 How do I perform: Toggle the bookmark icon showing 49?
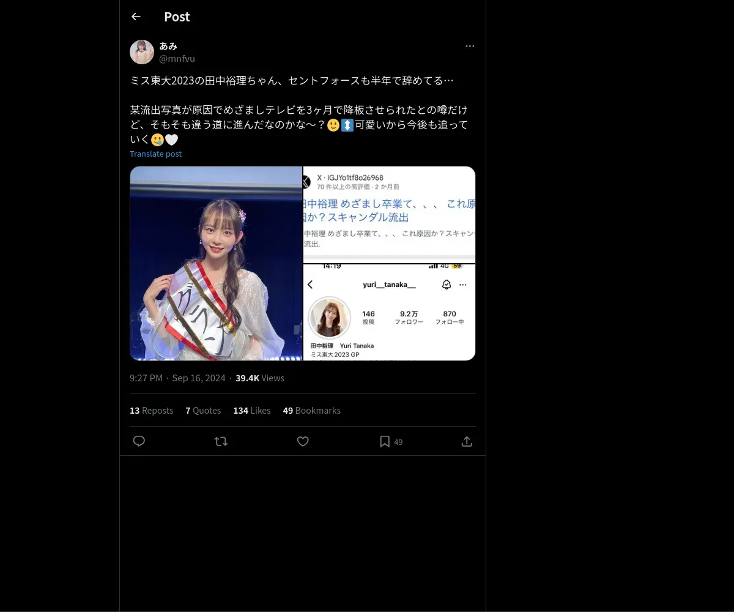coord(391,441)
